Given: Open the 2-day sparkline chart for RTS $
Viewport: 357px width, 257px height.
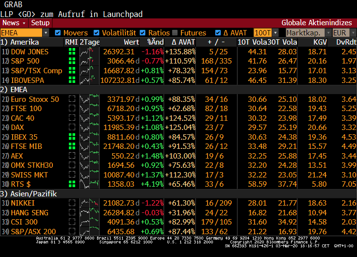Looking at the screenshot, I should (x=89, y=184).
